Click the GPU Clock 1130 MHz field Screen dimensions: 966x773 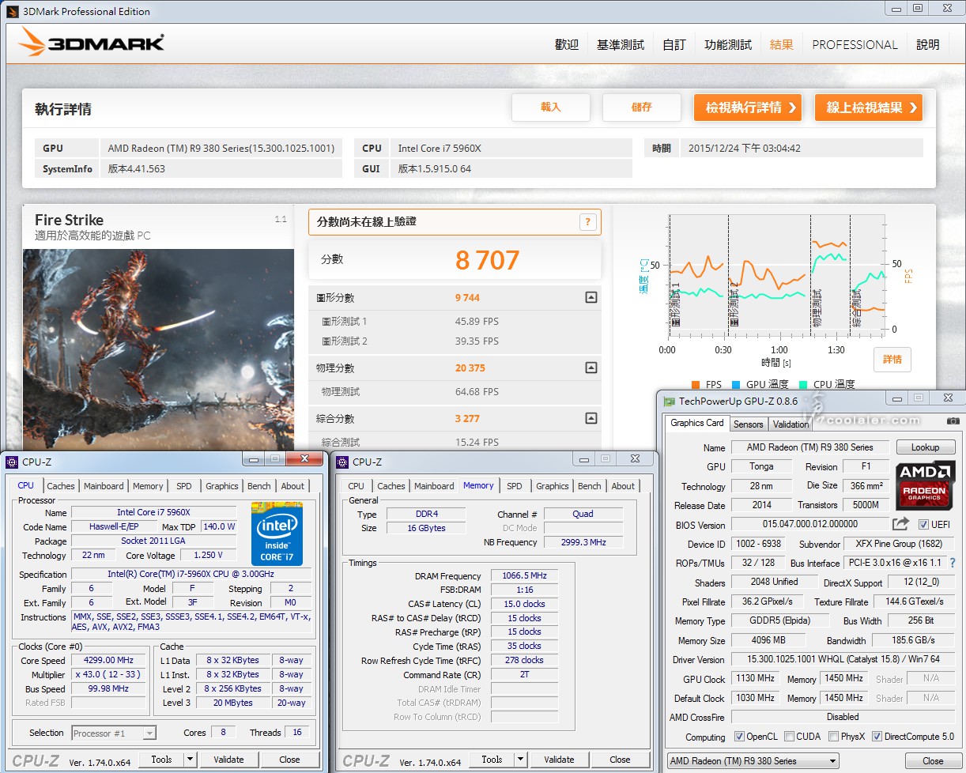pyautogui.click(x=755, y=678)
